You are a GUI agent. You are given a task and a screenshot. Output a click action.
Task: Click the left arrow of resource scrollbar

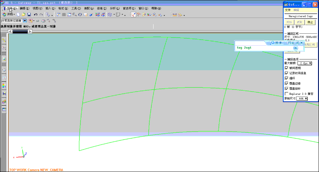(x=11, y=32)
